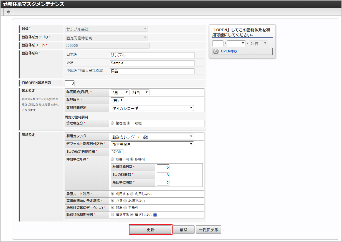Select 対象外 radio button
Screen dimensions: 342x242
125,208
